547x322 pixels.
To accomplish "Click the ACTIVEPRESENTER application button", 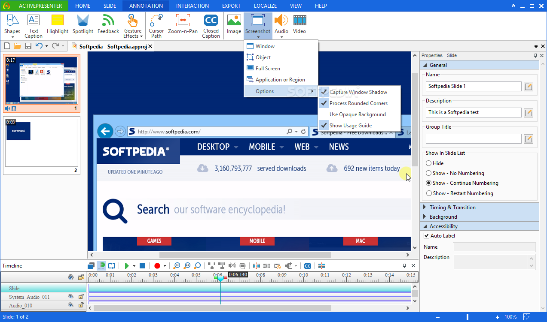I will tap(34, 6).
